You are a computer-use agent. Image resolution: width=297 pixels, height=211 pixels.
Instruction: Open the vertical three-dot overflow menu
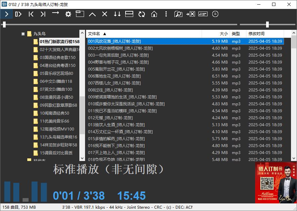tap(166, 14)
